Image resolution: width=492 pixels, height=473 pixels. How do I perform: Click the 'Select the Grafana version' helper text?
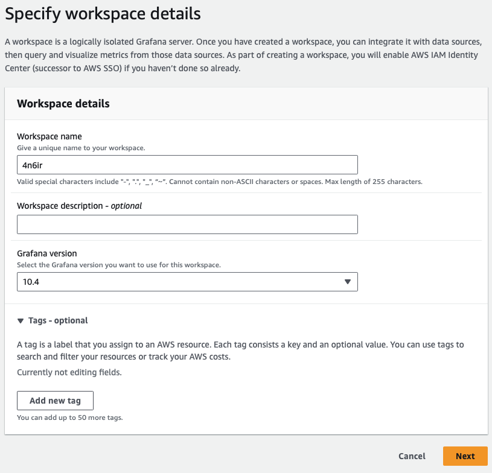(119, 265)
